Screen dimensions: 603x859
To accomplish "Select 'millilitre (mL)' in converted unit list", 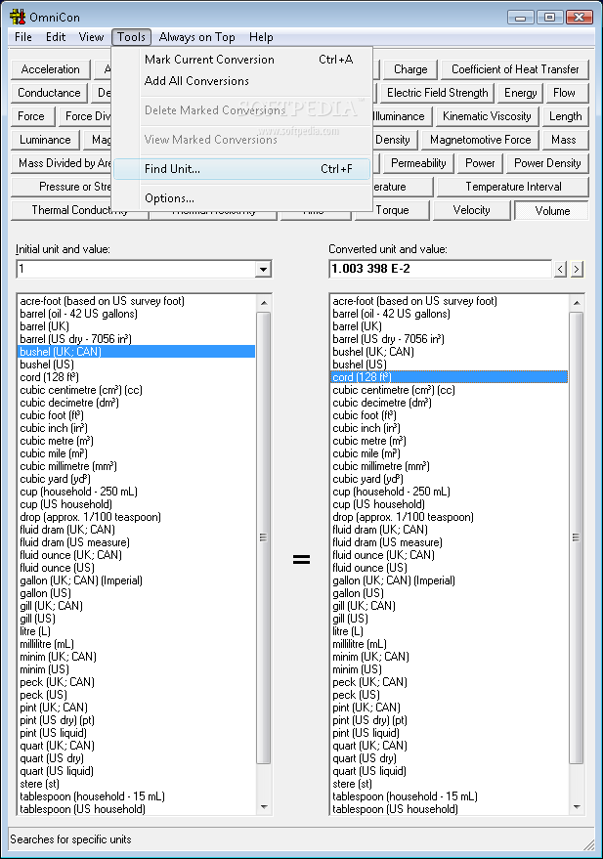I will (450, 644).
